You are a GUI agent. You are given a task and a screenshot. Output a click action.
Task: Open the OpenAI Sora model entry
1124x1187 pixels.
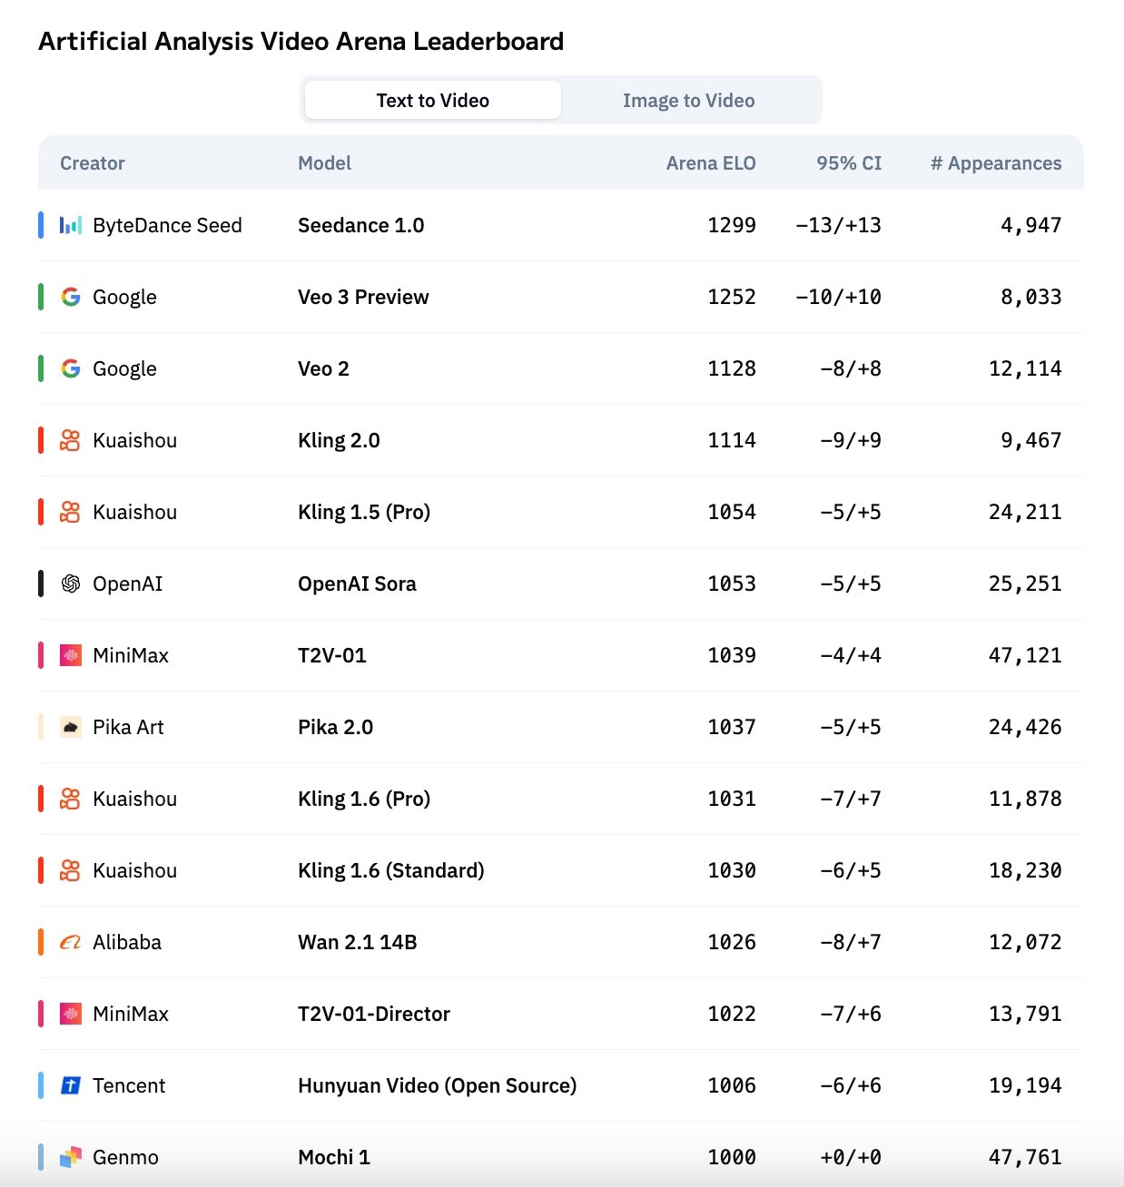(357, 584)
